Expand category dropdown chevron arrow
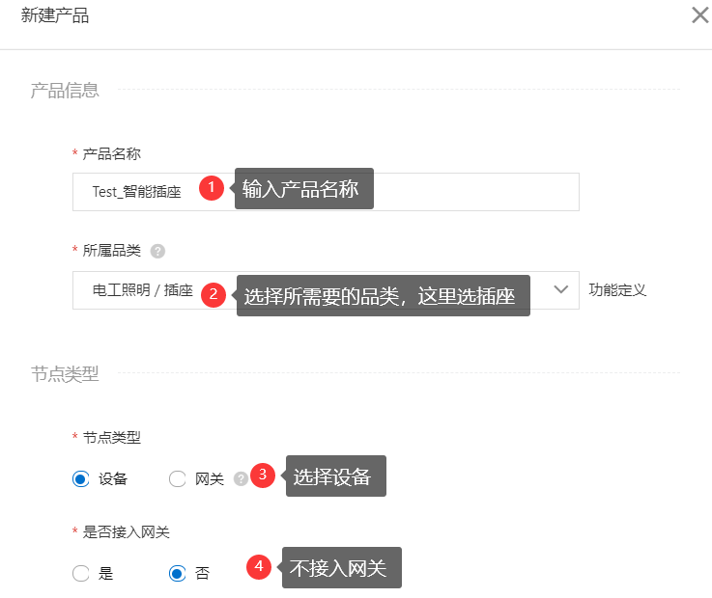 point(561,289)
